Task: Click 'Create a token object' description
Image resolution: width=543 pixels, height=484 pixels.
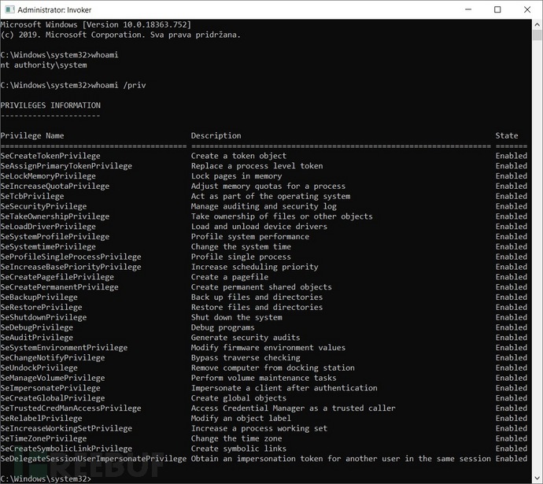Action: [239, 156]
